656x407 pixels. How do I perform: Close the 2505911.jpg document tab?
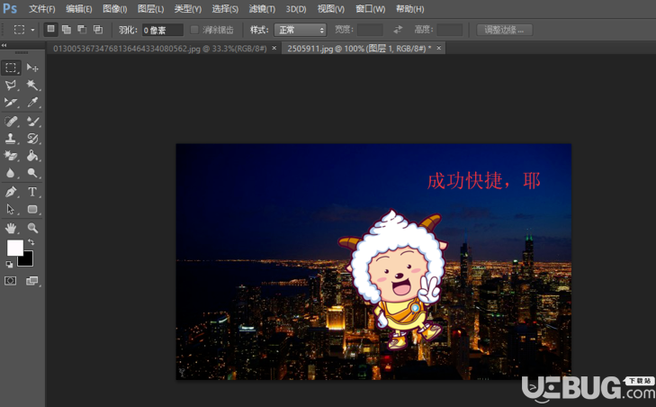439,48
